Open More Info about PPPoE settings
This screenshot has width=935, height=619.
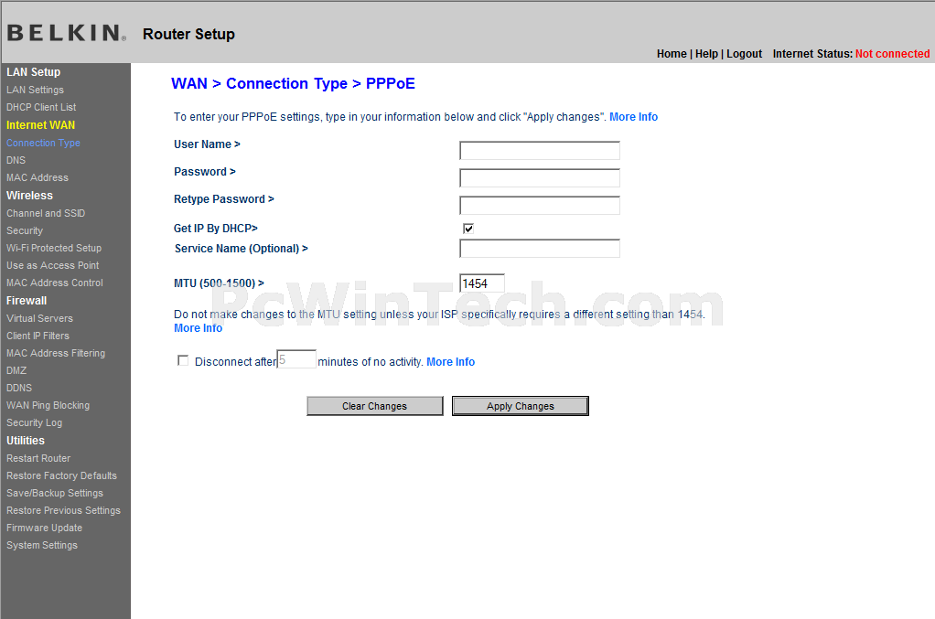tap(633, 117)
